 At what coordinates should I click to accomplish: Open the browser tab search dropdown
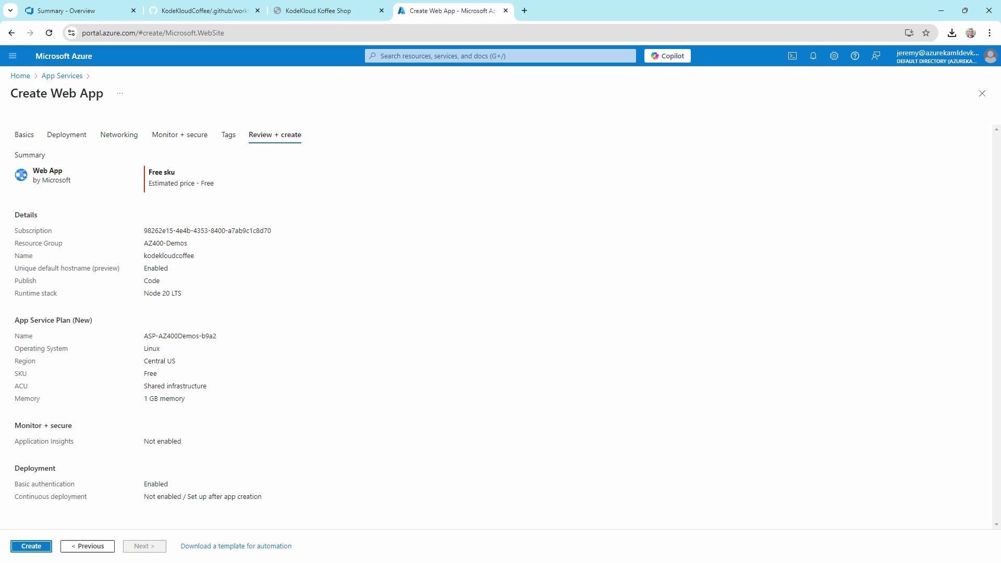(x=10, y=10)
